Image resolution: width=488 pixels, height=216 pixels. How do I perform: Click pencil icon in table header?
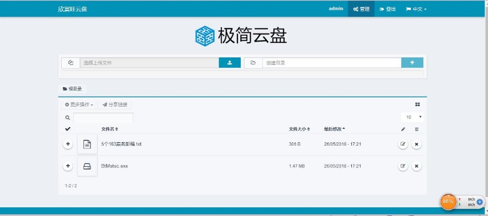403,129
